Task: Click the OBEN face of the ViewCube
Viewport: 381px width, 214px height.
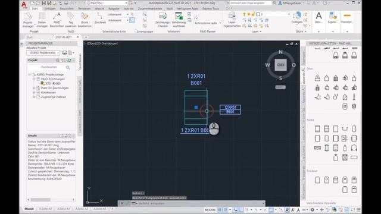Action: 280,65
